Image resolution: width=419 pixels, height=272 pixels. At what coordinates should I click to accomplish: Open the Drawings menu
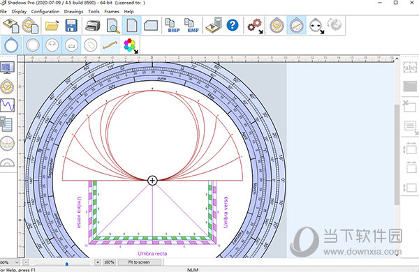(73, 11)
